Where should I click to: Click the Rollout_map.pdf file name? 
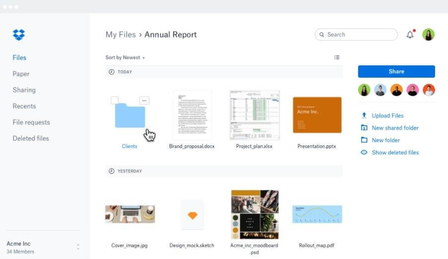(317, 245)
